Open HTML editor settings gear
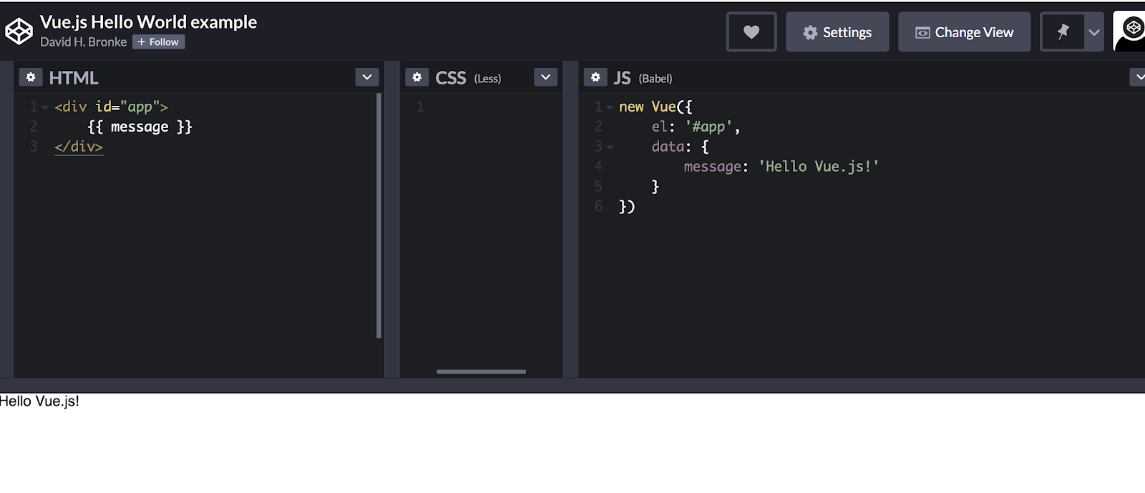This screenshot has height=493, width=1145. click(x=31, y=77)
